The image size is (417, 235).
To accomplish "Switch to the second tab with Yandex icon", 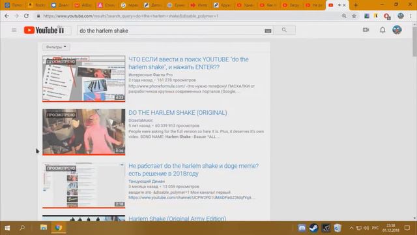I will click(36, 5).
